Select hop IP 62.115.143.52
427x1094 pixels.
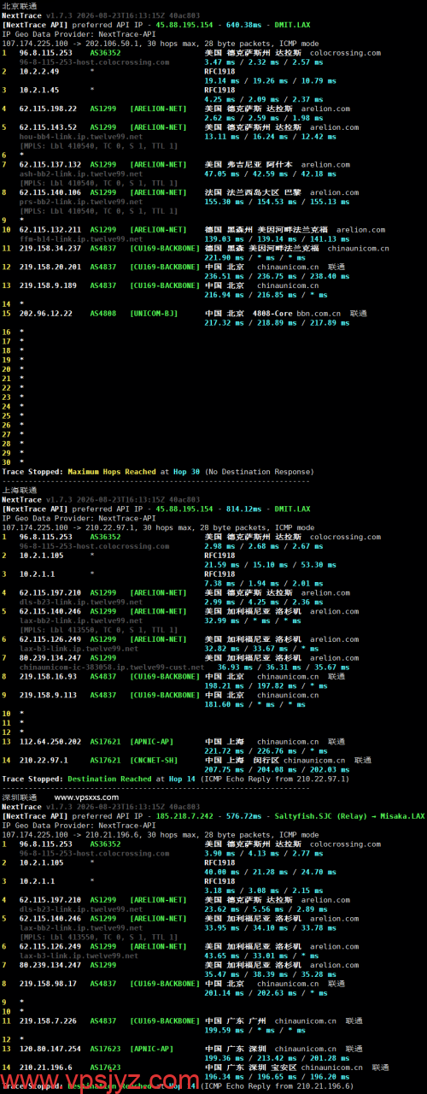[48, 127]
